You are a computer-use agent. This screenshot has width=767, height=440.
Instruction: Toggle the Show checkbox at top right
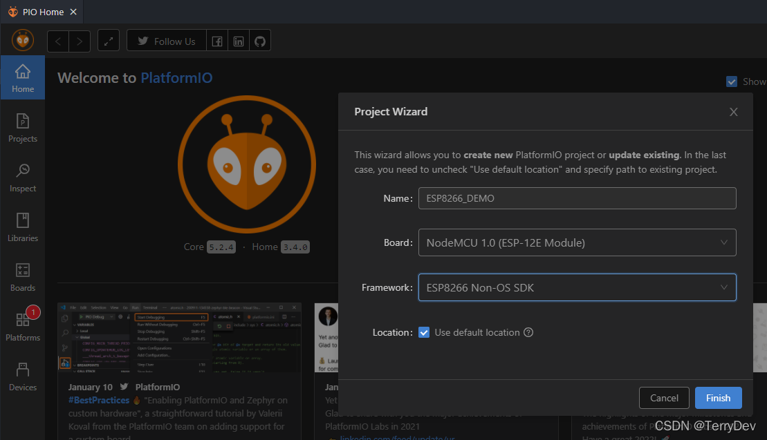pos(731,82)
